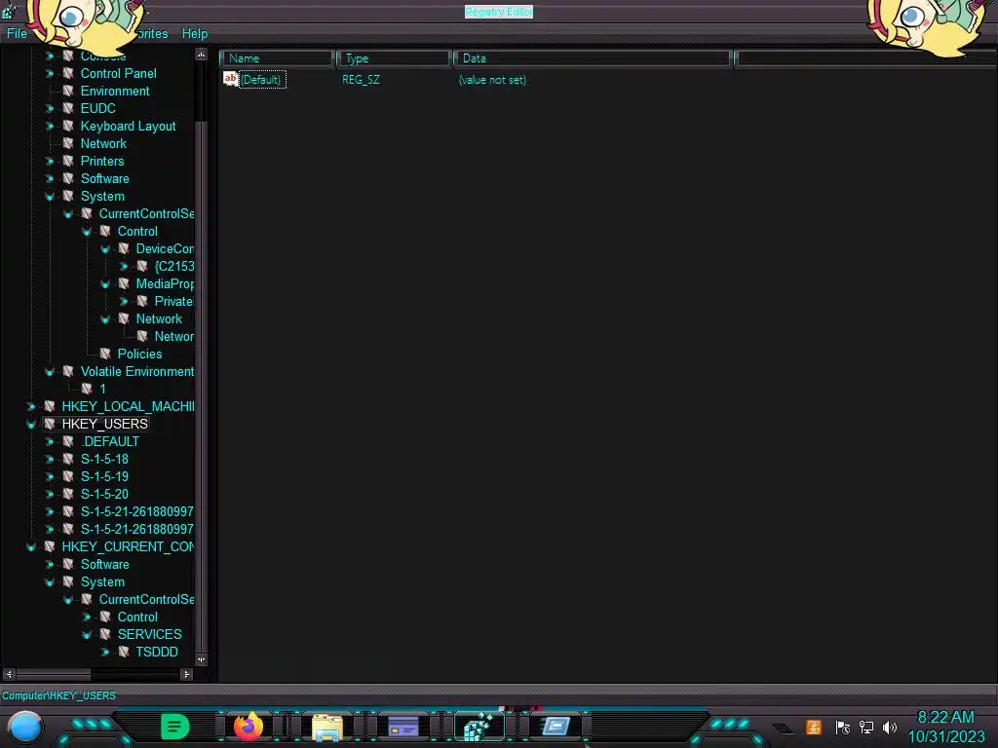Screen dimensions: 998x748
Task: Select the S-1-5-20 key
Action: click(104, 494)
